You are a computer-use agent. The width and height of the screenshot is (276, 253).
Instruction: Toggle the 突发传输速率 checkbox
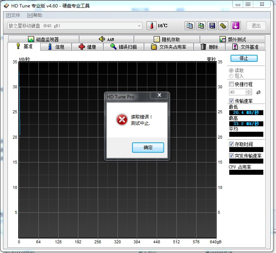231,155
